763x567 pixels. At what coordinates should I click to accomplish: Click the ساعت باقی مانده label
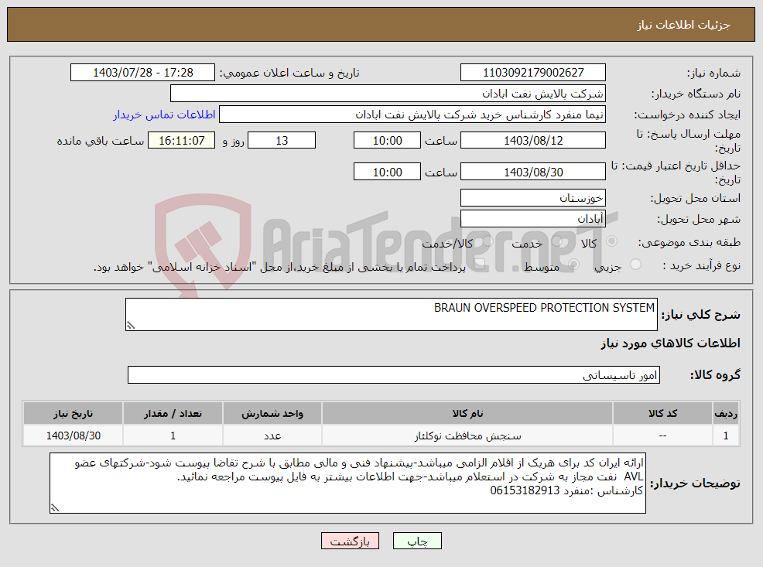point(101,141)
